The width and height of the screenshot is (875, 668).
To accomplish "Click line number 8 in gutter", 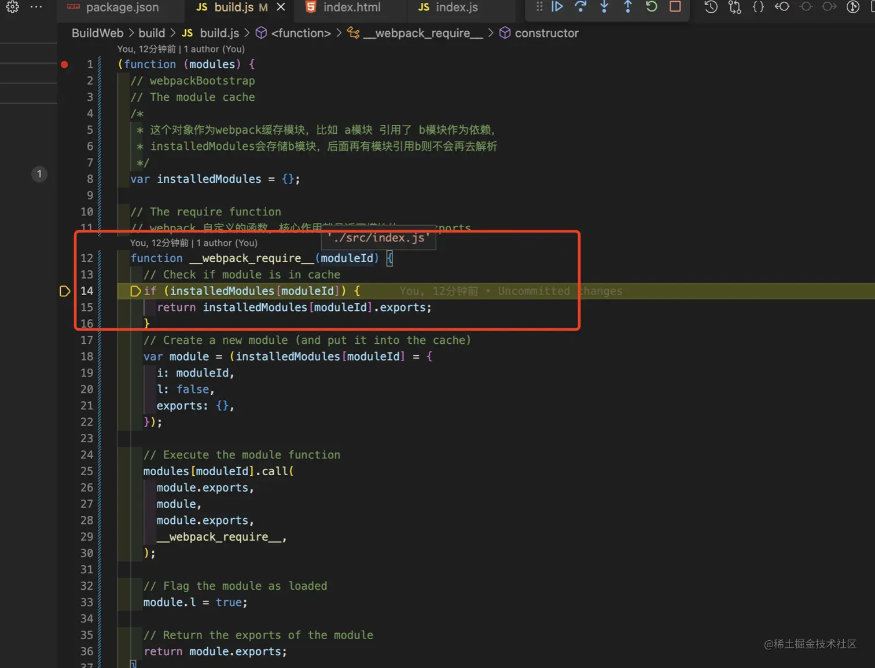I will point(90,179).
